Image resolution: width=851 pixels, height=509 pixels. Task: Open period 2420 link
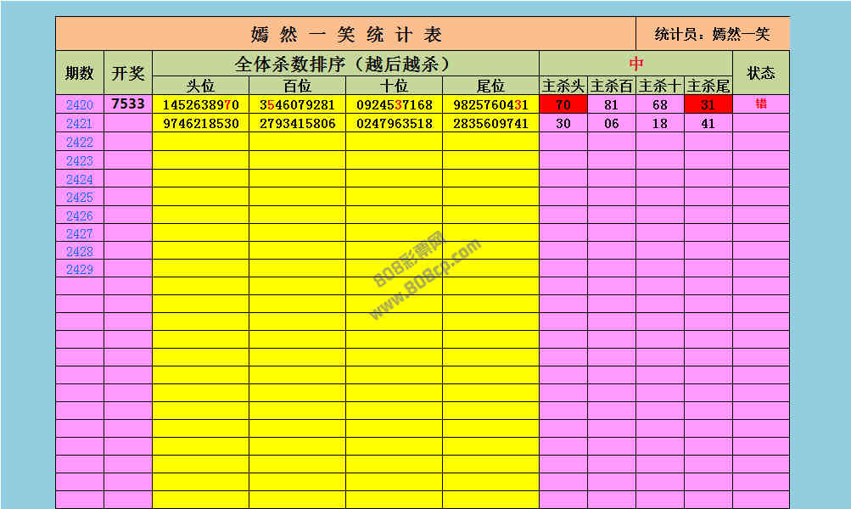tap(80, 105)
